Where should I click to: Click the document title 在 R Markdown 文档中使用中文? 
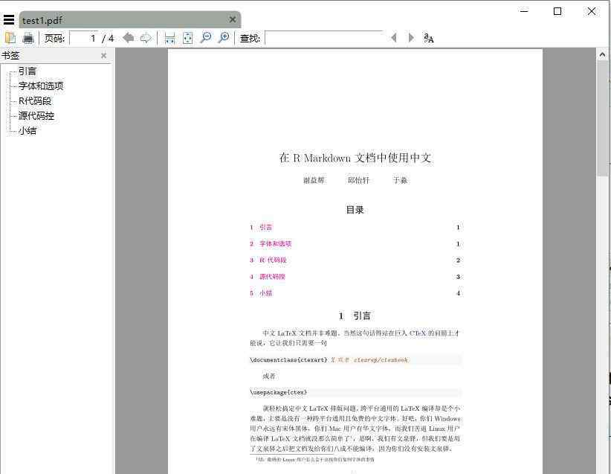click(355, 158)
